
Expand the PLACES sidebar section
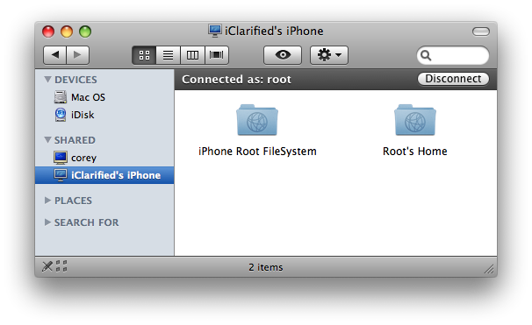click(x=47, y=201)
